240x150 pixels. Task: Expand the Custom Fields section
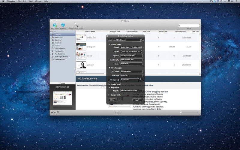click(x=109, y=95)
